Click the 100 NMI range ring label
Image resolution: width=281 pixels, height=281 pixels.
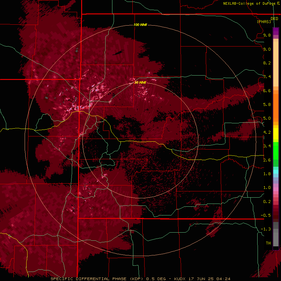coord(140,25)
